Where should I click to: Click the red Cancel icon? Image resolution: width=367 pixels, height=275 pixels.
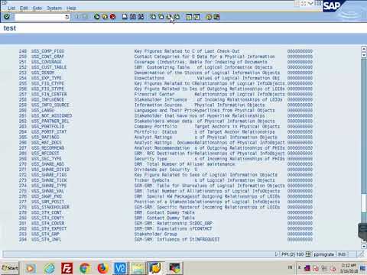pos(112,17)
